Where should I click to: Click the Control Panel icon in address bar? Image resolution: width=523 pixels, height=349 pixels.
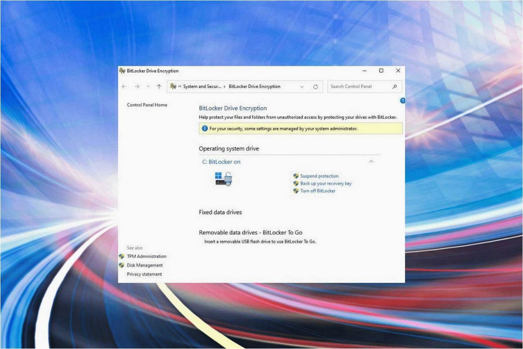click(173, 86)
